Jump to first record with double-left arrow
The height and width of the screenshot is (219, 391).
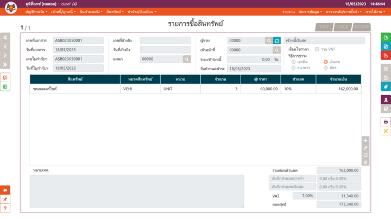point(5,37)
